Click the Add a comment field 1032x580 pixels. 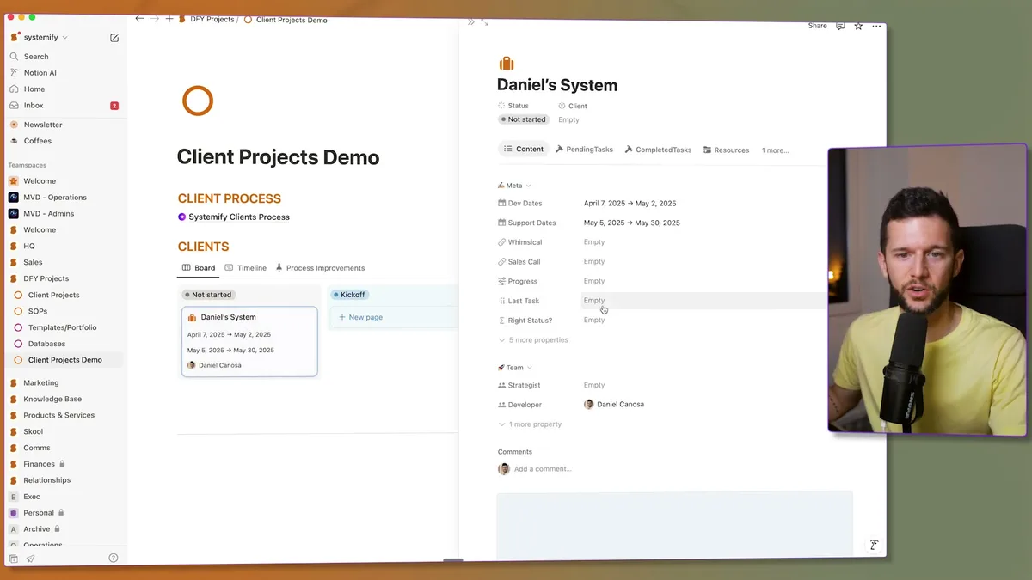point(543,468)
